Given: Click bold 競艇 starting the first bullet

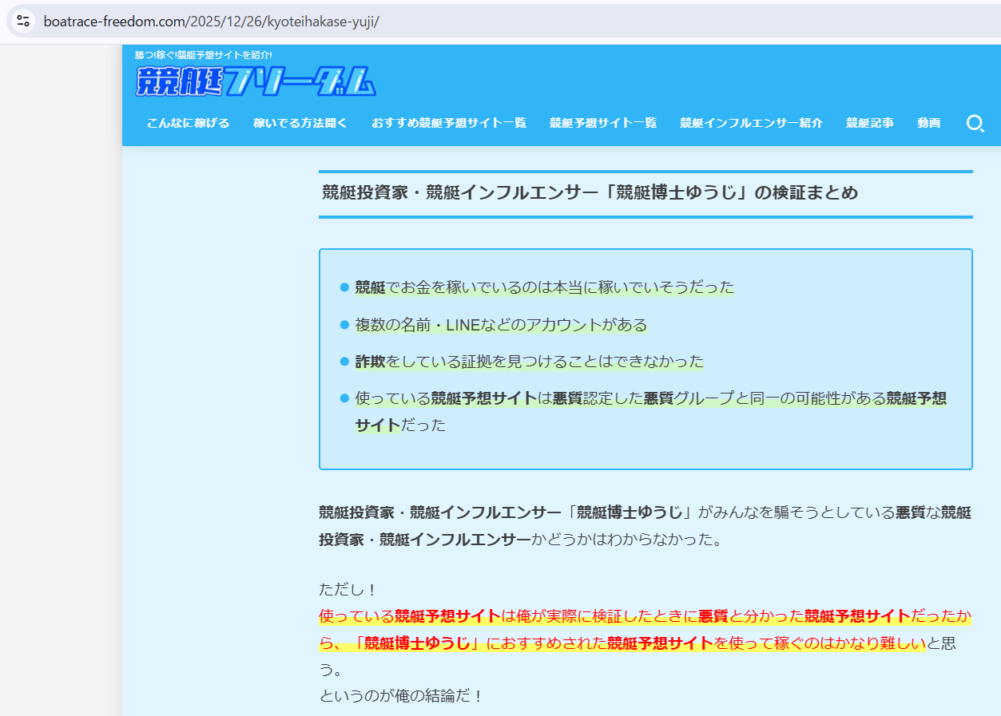Looking at the screenshot, I should click(370, 287).
